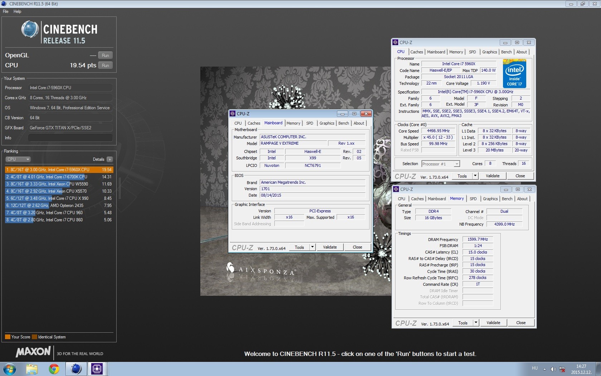Screen dimensions: 601x376
Task: Open Bench tab in Mainboard CPU-Z window
Action: [x=344, y=123]
